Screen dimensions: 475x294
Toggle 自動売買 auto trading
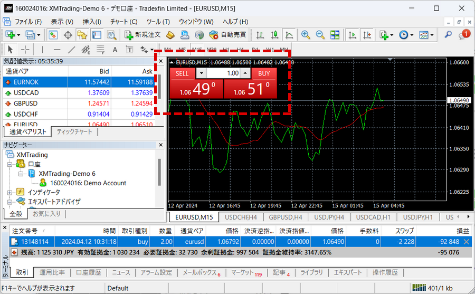click(x=228, y=35)
